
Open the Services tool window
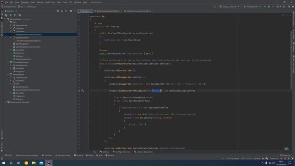click(x=110, y=155)
